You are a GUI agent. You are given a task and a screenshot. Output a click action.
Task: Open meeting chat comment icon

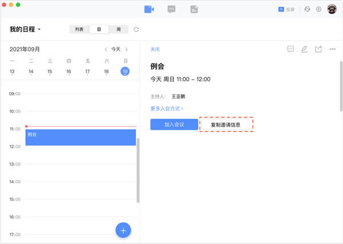(290, 49)
